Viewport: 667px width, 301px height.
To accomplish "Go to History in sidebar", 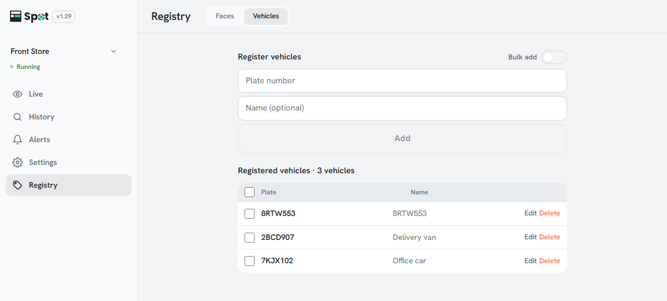I will point(68,117).
